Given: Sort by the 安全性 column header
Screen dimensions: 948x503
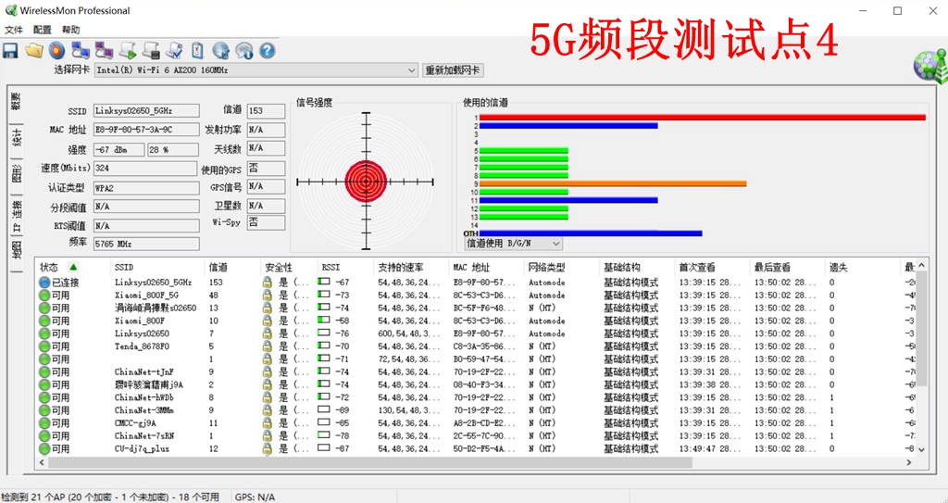Looking at the screenshot, I should click(290, 267).
